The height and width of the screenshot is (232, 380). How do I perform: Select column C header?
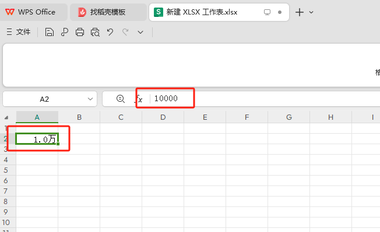pyautogui.click(x=121, y=117)
